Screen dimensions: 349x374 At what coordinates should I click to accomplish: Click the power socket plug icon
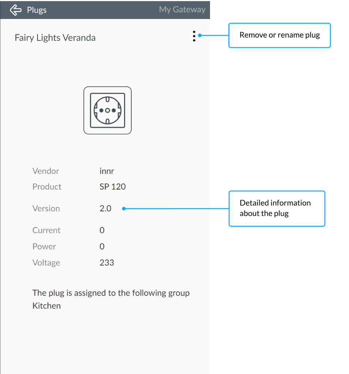[107, 110]
